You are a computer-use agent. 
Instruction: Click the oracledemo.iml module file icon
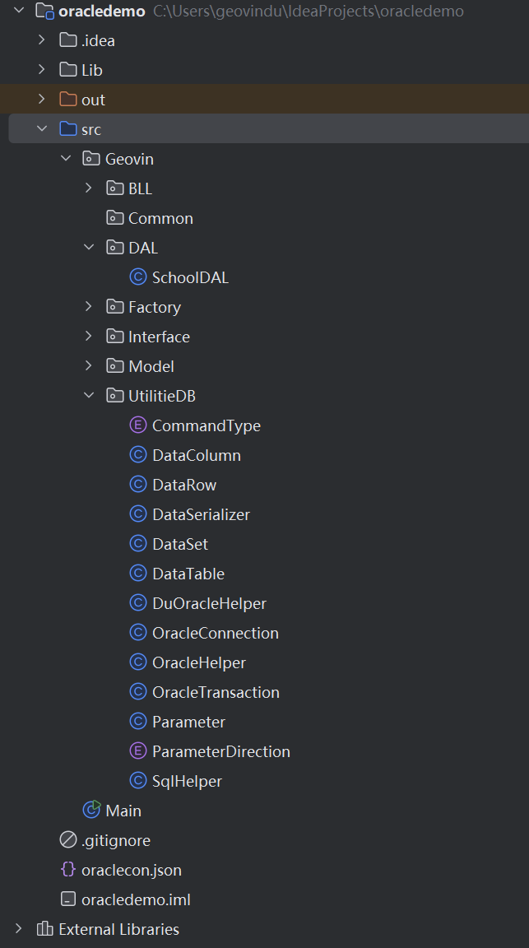click(68, 899)
